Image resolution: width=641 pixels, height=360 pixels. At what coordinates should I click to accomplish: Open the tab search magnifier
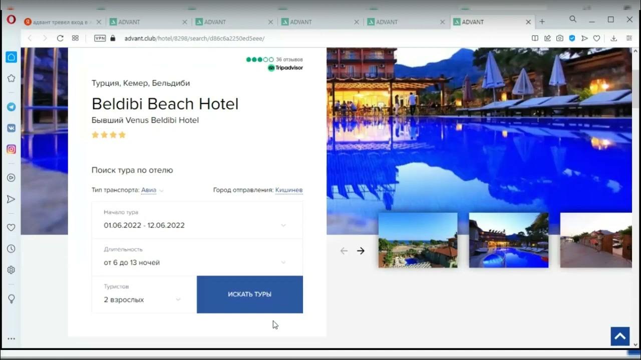pos(573,19)
